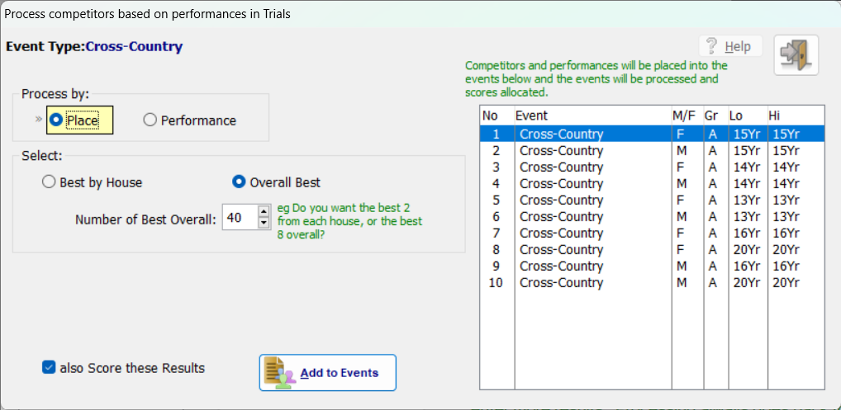Select event row 1 Cross-Country F 15Yr
Image resolution: width=841 pixels, height=410 pixels.
tap(652, 134)
